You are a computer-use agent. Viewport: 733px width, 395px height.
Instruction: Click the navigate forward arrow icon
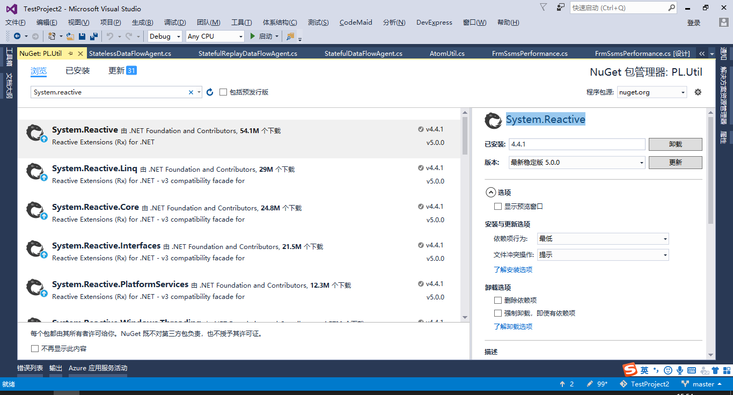coord(35,36)
